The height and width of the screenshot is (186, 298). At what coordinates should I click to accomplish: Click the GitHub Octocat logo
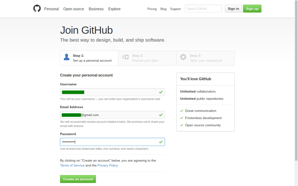coord(37,8)
